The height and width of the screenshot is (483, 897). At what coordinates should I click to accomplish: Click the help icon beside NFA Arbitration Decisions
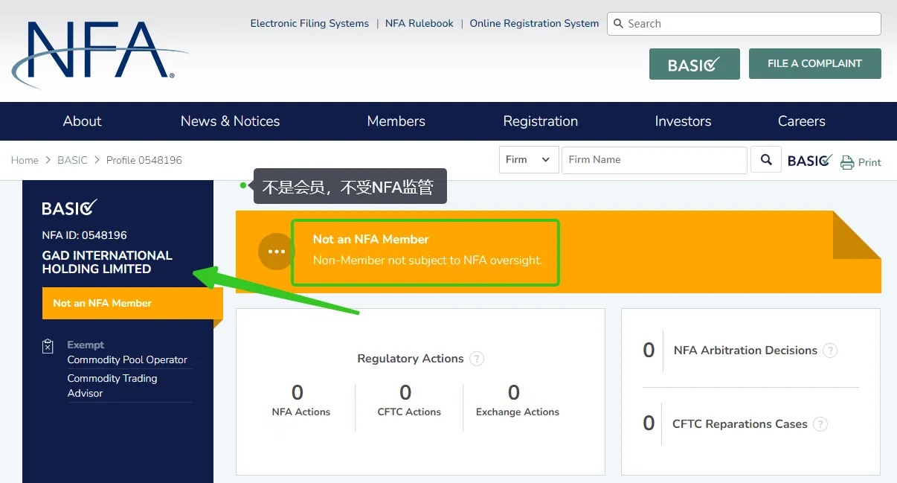[x=830, y=351]
